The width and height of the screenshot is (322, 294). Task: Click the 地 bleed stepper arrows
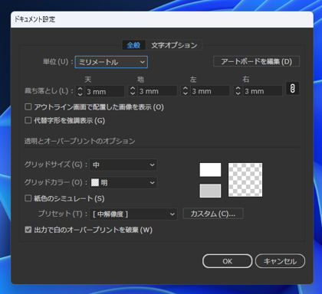pos(133,91)
